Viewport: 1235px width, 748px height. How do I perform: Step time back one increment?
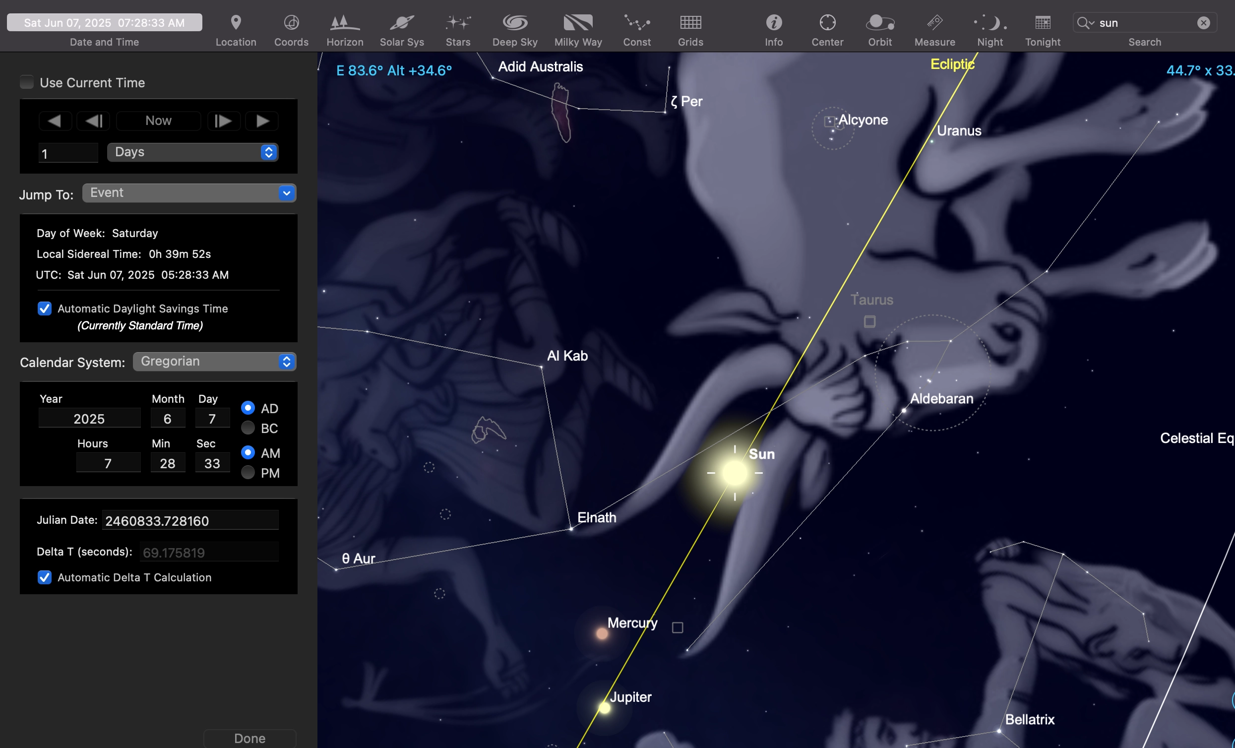(x=94, y=121)
